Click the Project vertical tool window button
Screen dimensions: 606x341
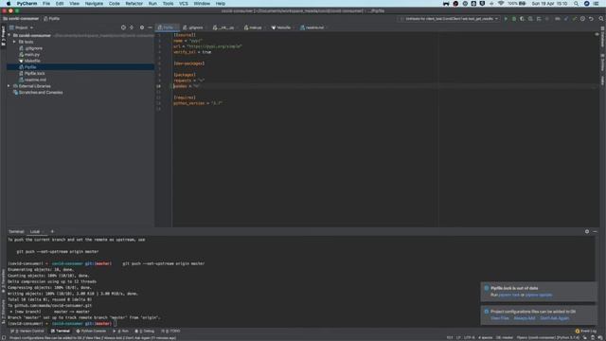[3, 36]
